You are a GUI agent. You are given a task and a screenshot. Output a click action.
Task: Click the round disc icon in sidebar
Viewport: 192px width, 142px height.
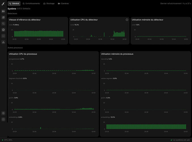click(3, 30)
